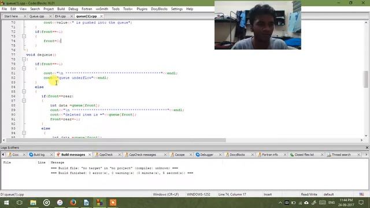This screenshot has height=208, width=370.
Task: Open the Windows Start menu
Action: coord(6,203)
